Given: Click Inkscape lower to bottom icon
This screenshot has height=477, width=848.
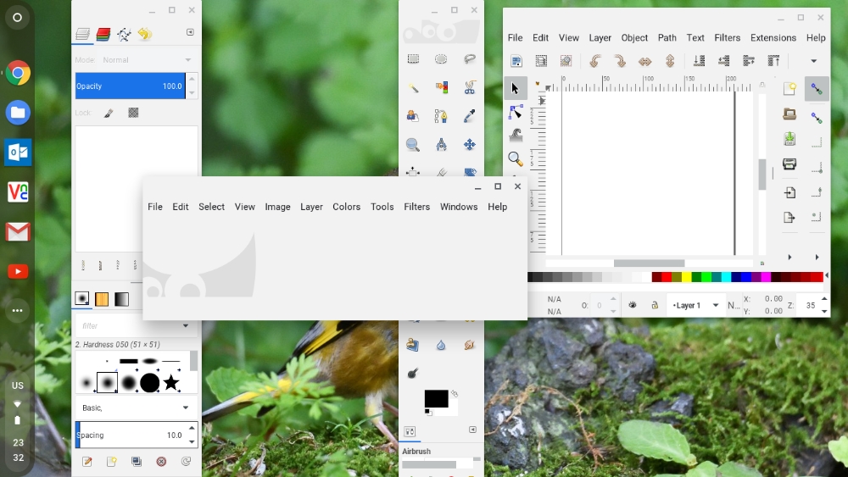Looking at the screenshot, I should [700, 61].
